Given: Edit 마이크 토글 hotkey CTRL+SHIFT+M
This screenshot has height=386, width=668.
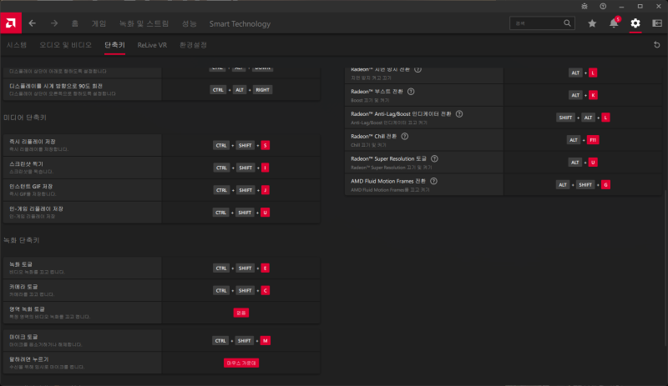Looking at the screenshot, I should point(241,341).
